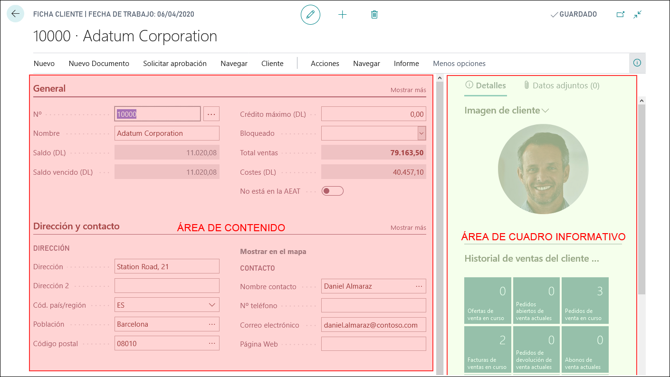This screenshot has height=377, width=670.
Task: Click Menos opciones
Action: click(459, 64)
